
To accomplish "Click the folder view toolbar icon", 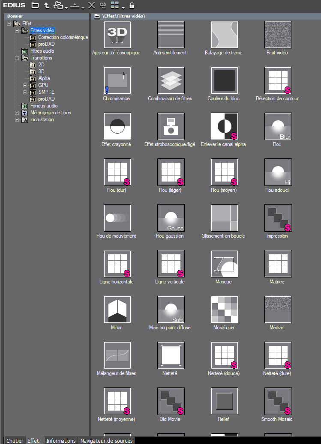I will [35, 5].
